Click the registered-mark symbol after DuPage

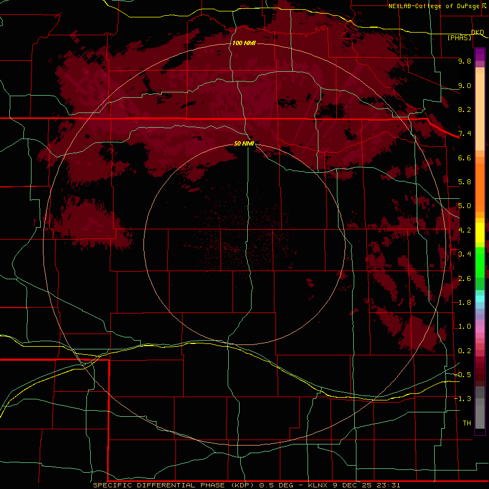tap(484, 5)
